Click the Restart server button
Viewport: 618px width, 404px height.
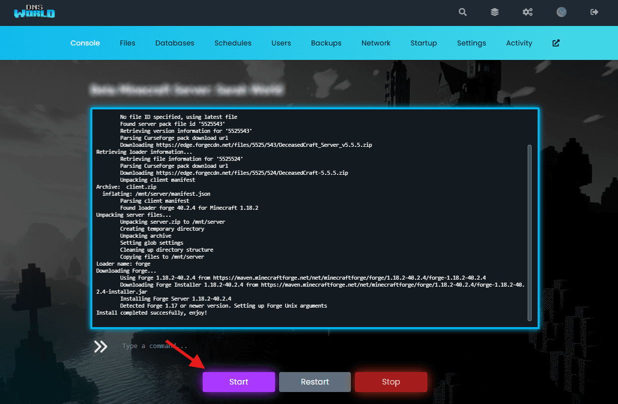(x=315, y=382)
